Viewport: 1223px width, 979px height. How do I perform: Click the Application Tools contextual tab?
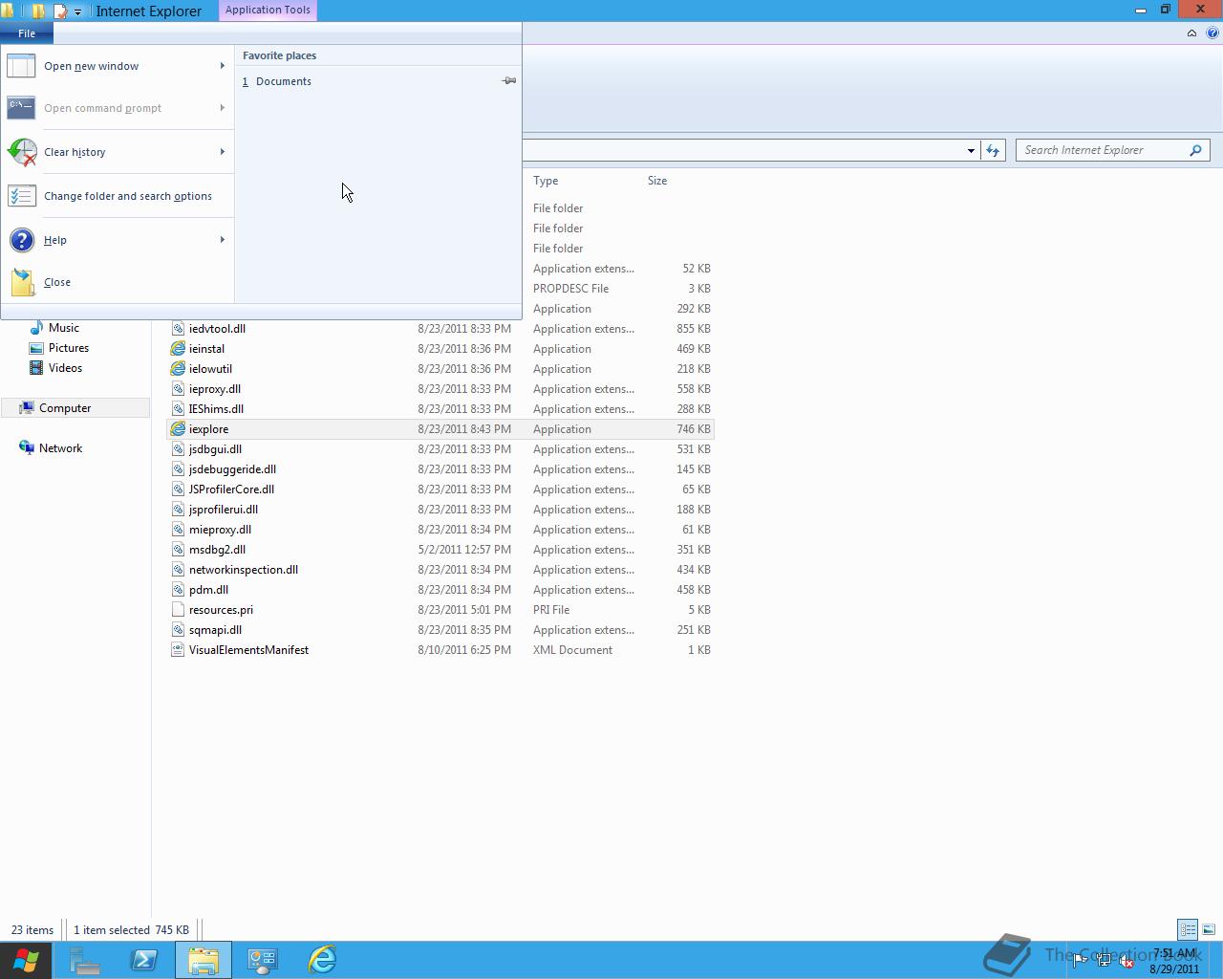click(x=268, y=10)
